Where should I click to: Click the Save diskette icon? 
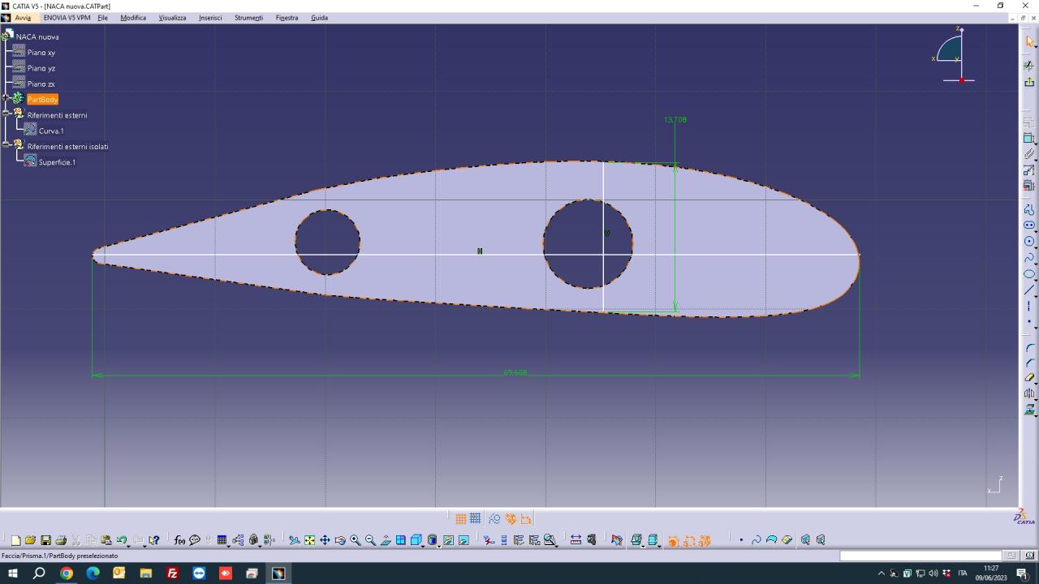[45, 540]
